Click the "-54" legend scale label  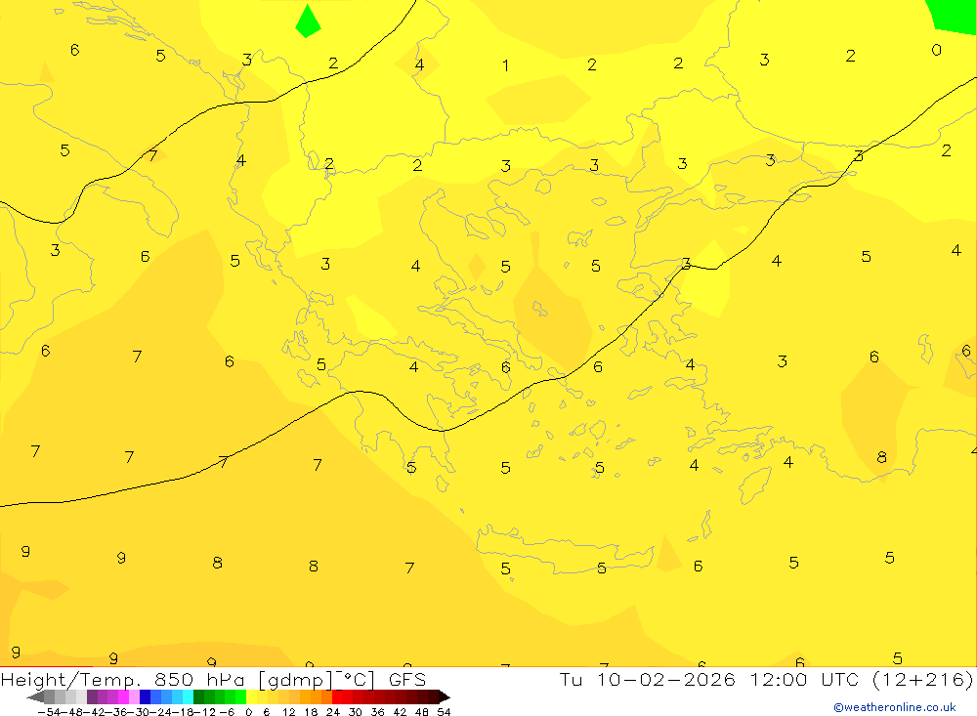(x=47, y=712)
